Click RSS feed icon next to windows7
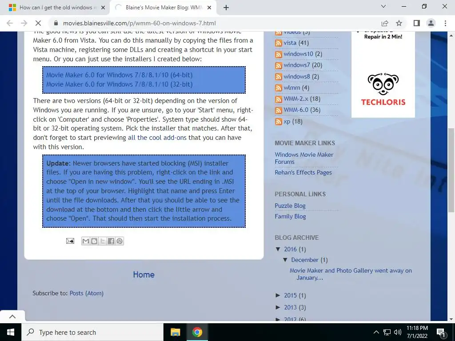455x341 pixels. pyautogui.click(x=278, y=66)
